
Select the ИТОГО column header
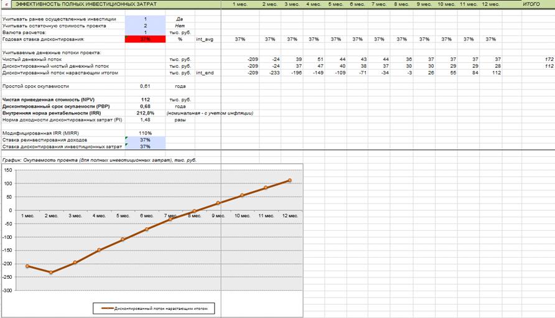click(531, 4)
